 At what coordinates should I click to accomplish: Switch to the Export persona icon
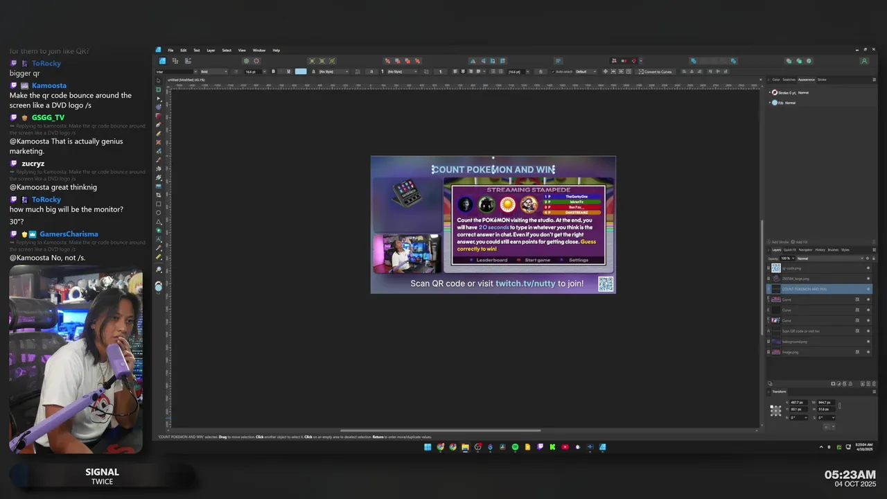188,61
